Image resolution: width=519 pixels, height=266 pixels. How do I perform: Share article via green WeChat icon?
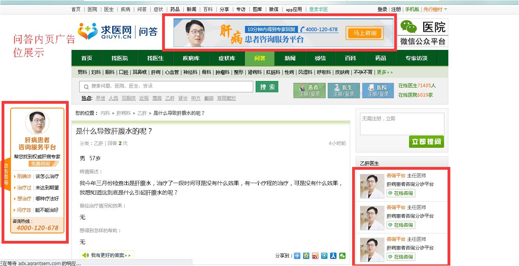click(342, 255)
